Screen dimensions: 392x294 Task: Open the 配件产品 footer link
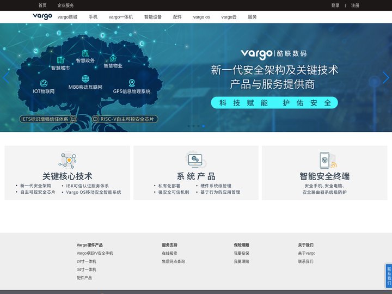84,278
